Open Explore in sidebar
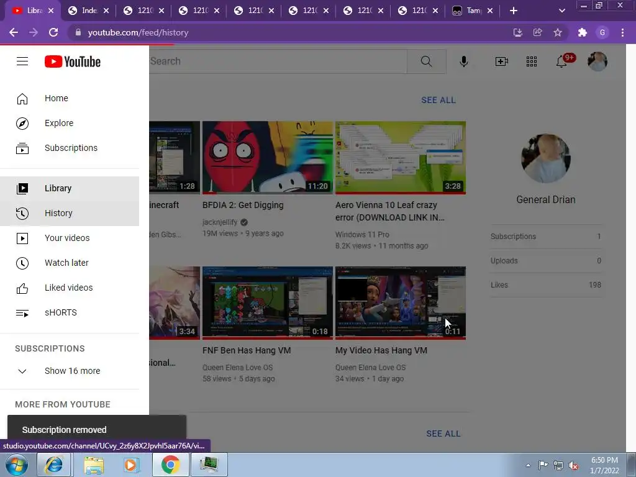 (70, 123)
